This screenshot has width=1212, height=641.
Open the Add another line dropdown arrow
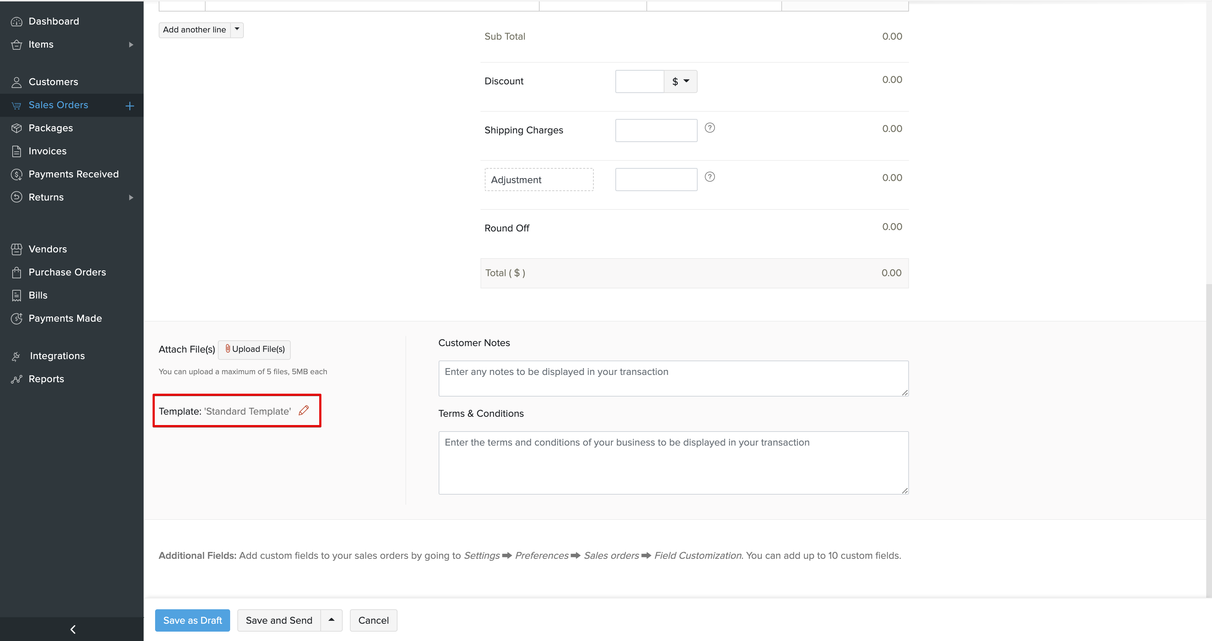pyautogui.click(x=237, y=30)
